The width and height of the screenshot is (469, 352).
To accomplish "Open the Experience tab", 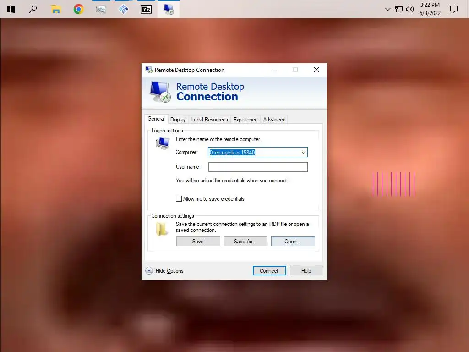I will tap(245, 120).
